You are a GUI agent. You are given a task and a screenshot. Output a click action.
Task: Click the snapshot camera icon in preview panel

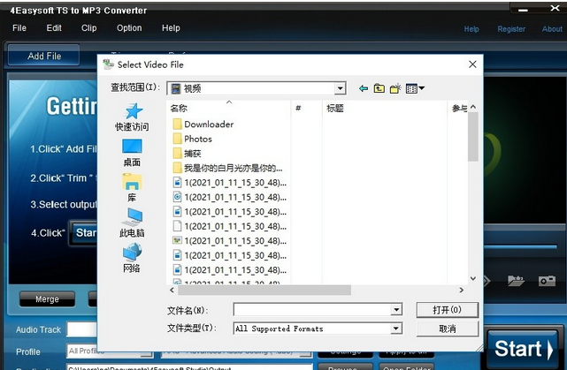(x=547, y=281)
